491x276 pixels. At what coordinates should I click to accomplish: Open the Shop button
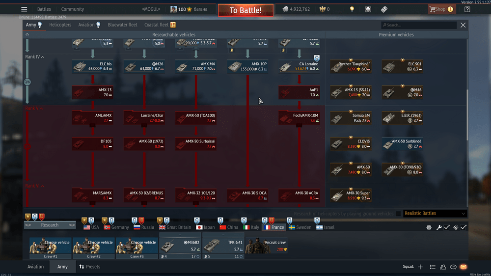tap(441, 9)
